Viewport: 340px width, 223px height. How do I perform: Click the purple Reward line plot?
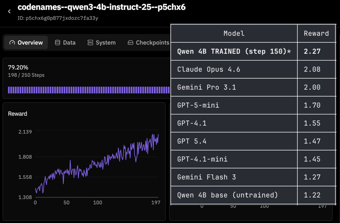(x=97, y=164)
